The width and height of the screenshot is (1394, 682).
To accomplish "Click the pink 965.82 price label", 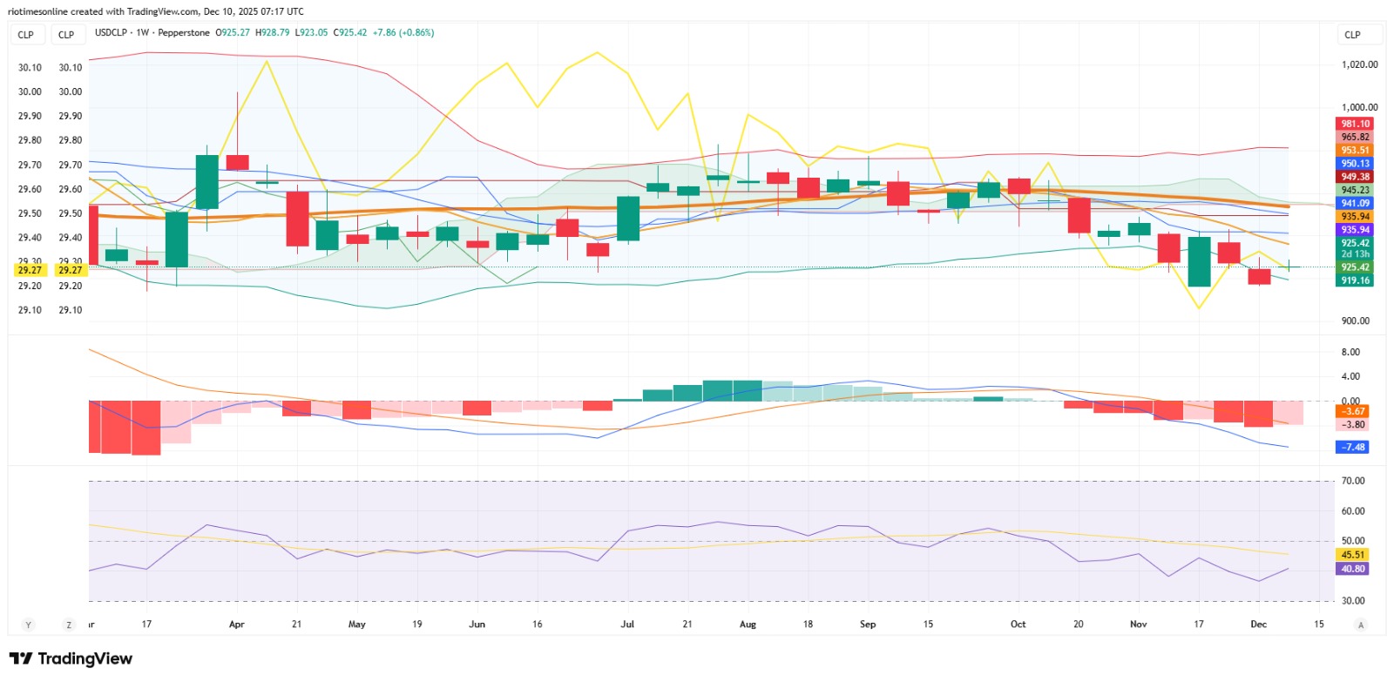I will tap(1355, 137).
